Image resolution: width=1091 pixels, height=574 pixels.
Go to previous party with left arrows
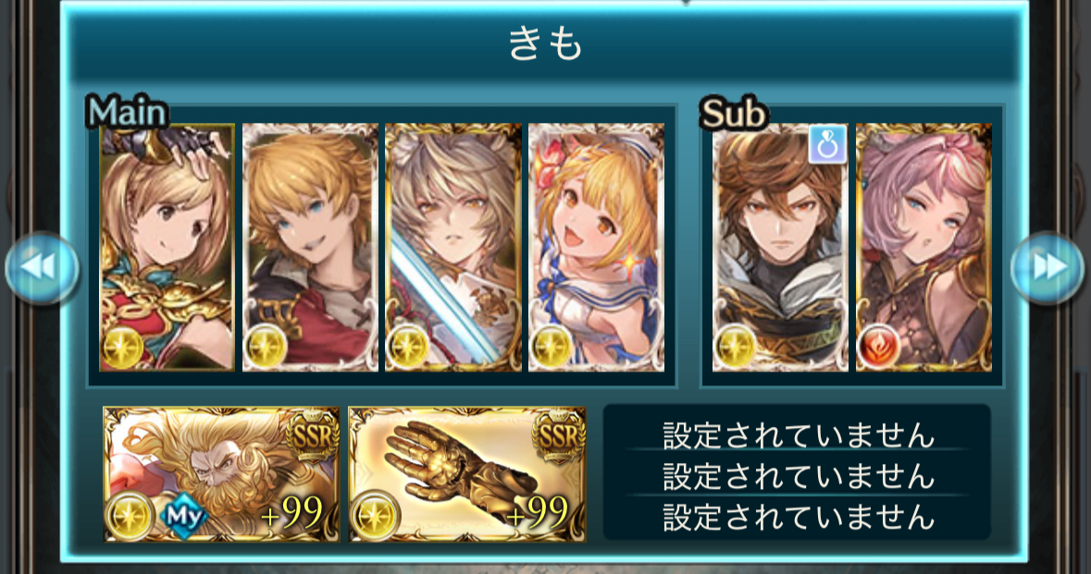pyautogui.click(x=42, y=267)
